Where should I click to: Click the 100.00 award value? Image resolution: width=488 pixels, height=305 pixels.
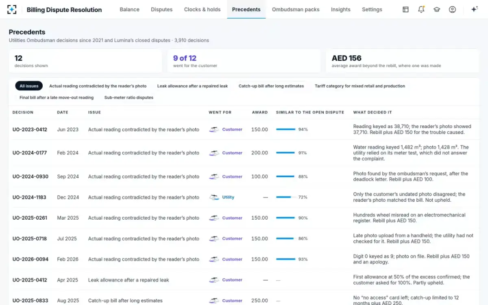[x=259, y=176]
